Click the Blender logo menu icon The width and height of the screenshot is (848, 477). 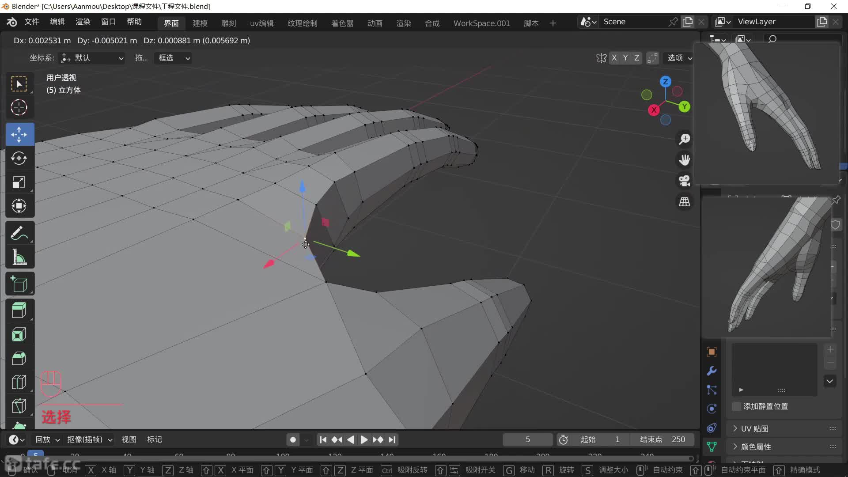[12, 22]
